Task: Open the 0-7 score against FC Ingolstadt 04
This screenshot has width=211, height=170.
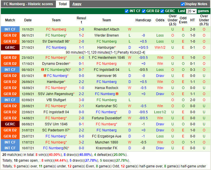Action: (x=81, y=70)
